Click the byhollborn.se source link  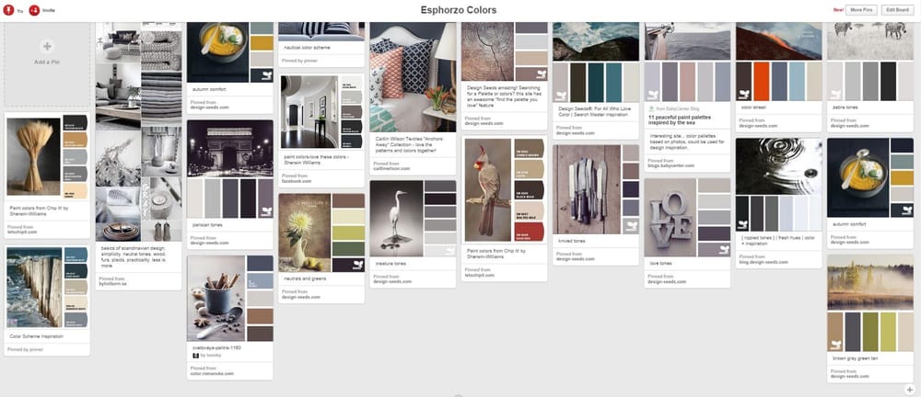(112, 284)
